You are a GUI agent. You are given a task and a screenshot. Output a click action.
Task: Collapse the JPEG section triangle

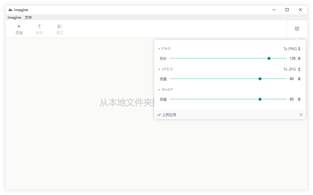(159, 69)
